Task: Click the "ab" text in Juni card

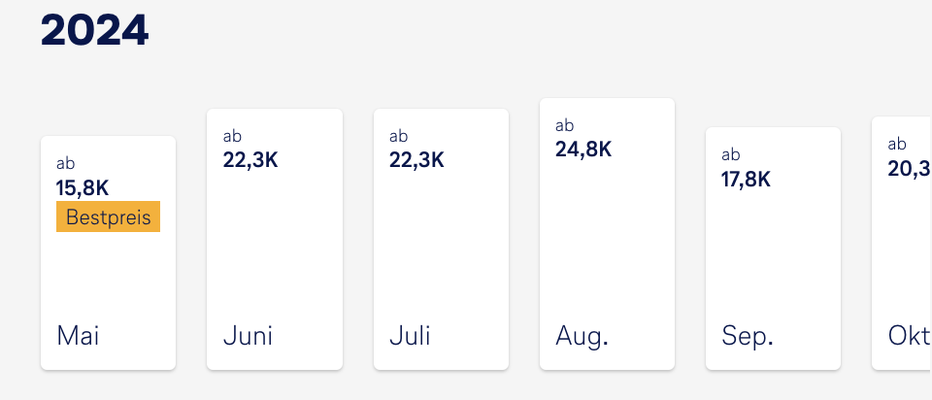Action: [x=232, y=136]
